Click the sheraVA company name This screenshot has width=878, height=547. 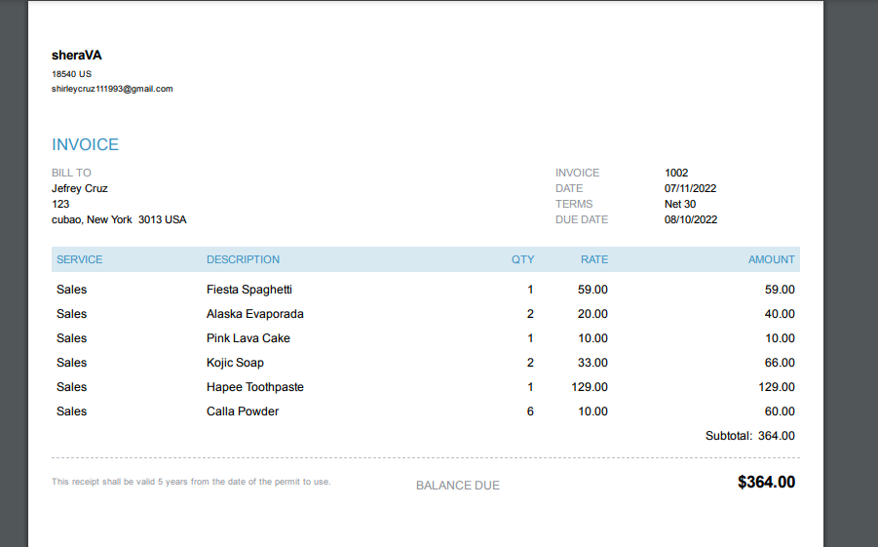pos(77,55)
